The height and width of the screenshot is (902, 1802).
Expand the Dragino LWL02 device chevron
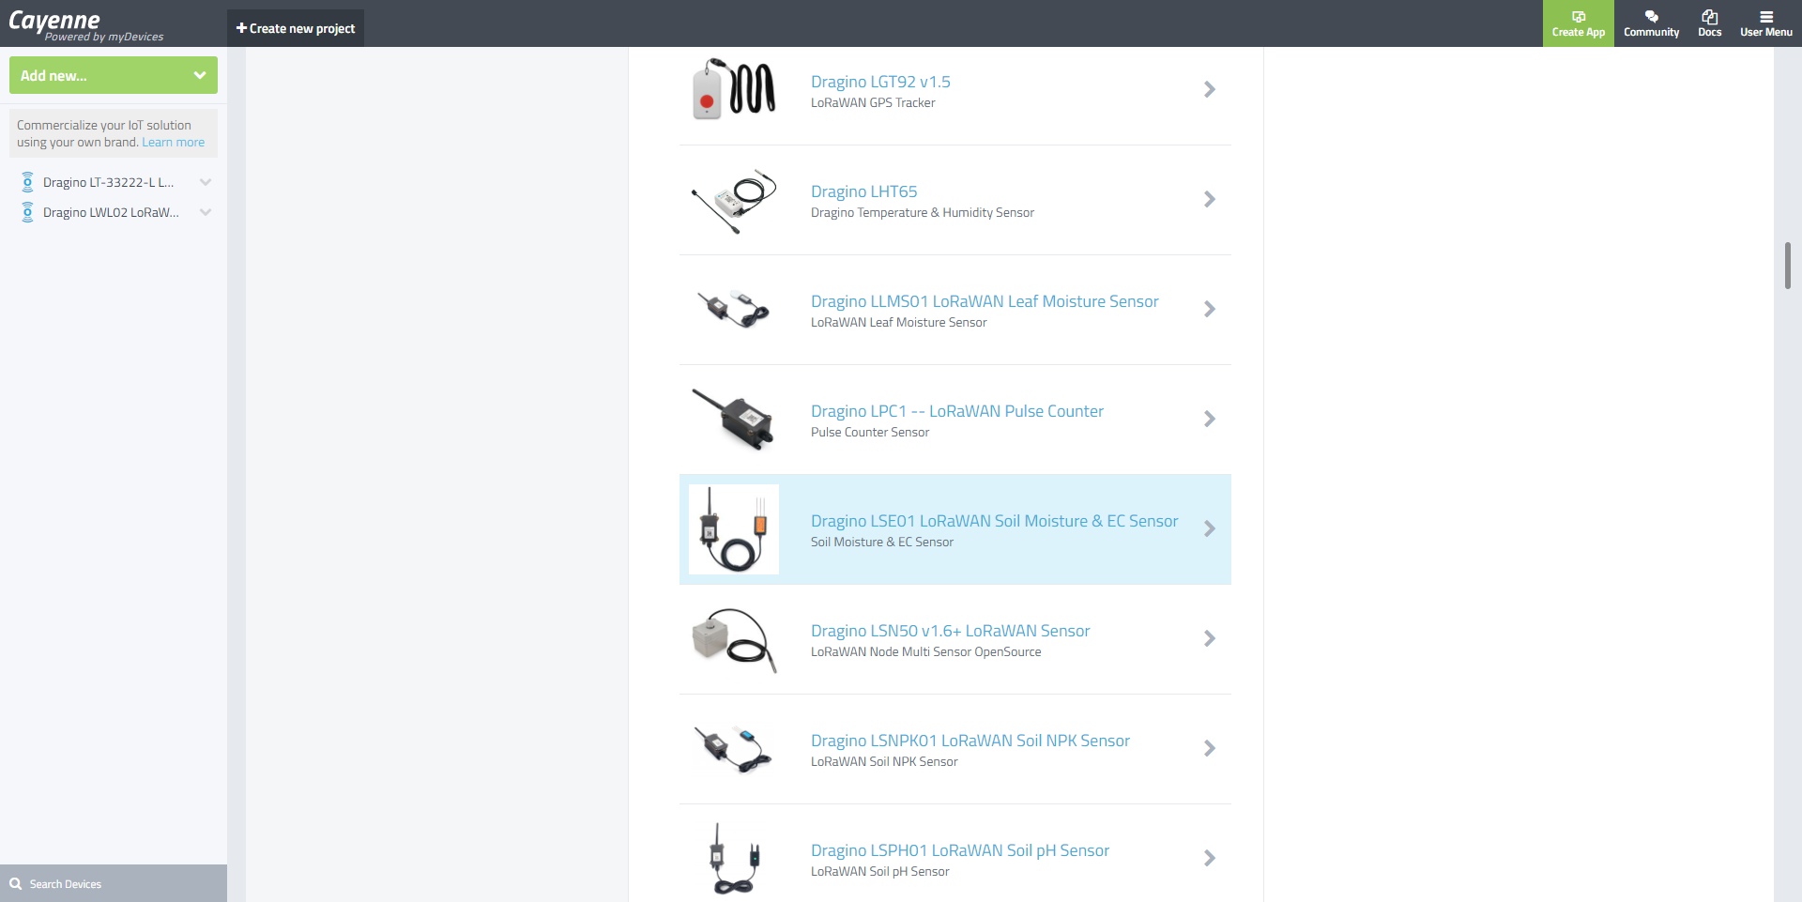pyautogui.click(x=206, y=212)
